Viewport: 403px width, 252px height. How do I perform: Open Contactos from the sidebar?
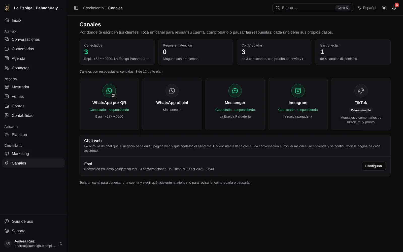click(x=33, y=68)
